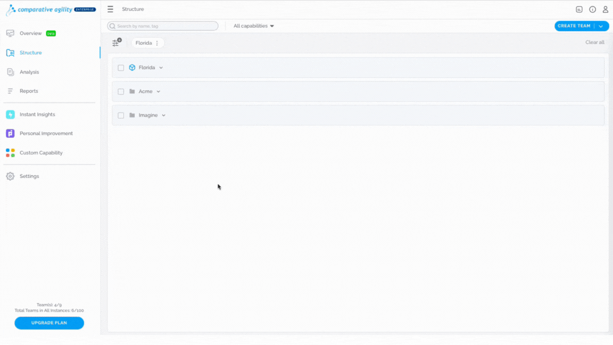Expand the Acme folder chevron

coord(159,92)
